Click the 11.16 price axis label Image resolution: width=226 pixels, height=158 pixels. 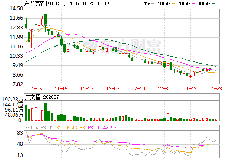16,47
